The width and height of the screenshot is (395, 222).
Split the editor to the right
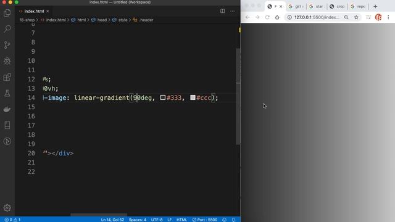222,11
